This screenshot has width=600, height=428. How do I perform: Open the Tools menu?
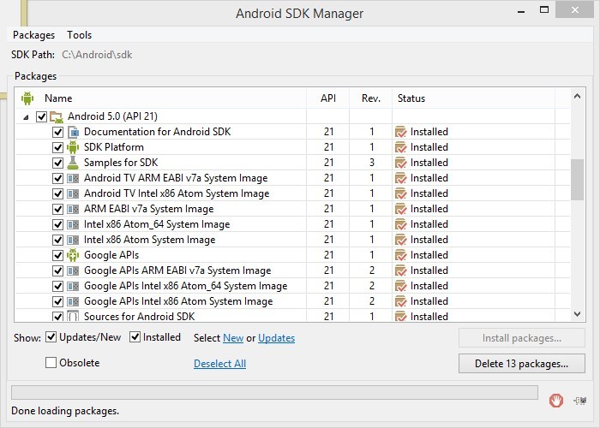click(79, 35)
